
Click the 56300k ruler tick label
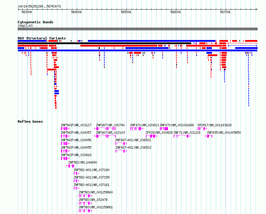point(27,12)
